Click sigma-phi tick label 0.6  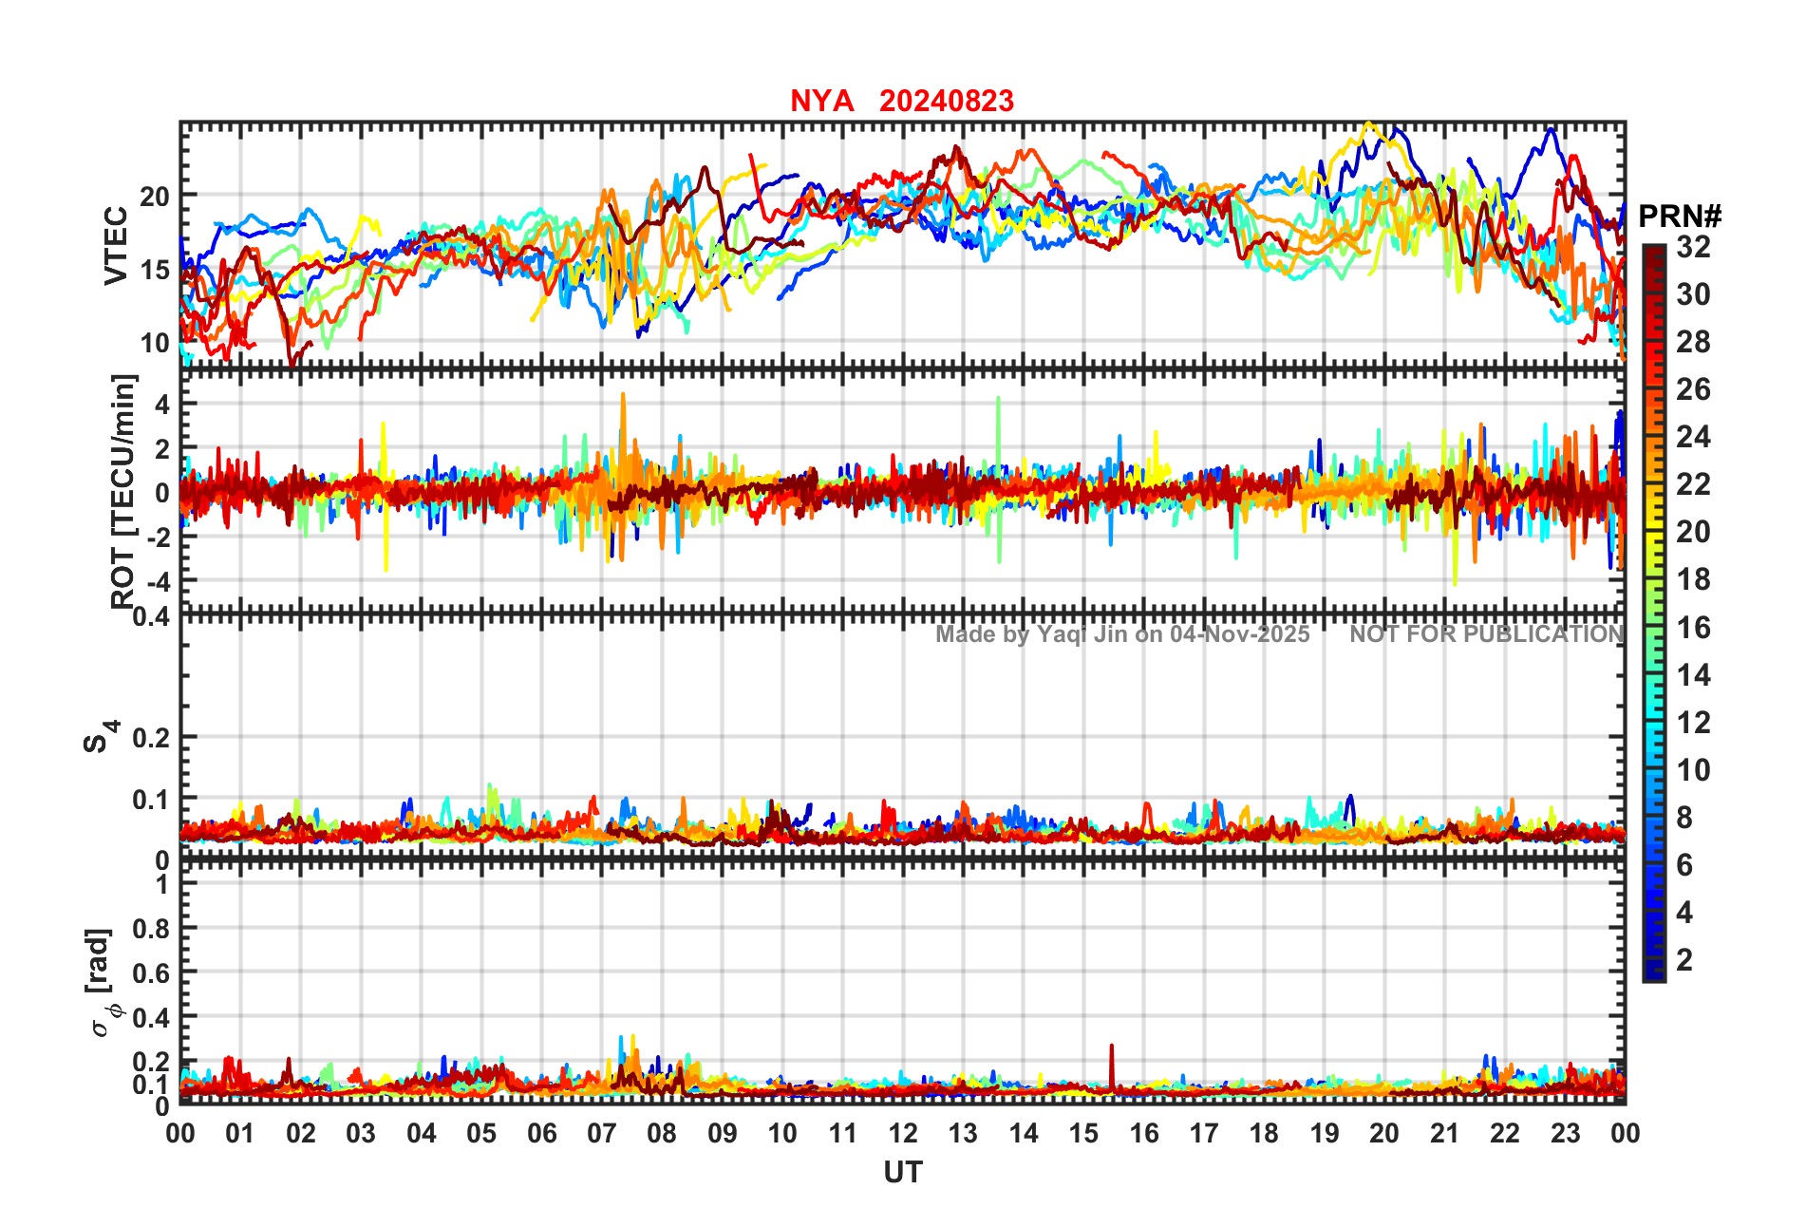pyautogui.click(x=151, y=973)
